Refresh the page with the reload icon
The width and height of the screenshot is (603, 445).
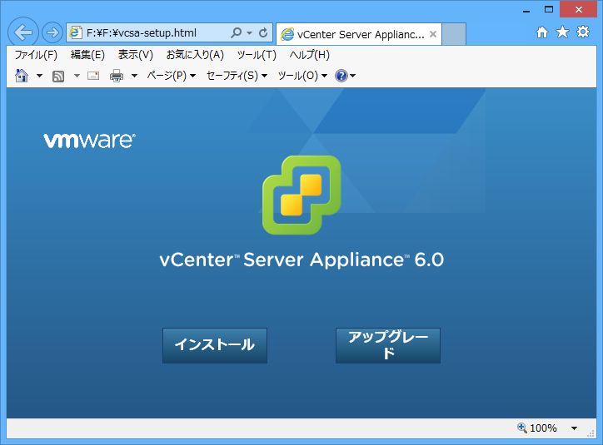coord(263,32)
